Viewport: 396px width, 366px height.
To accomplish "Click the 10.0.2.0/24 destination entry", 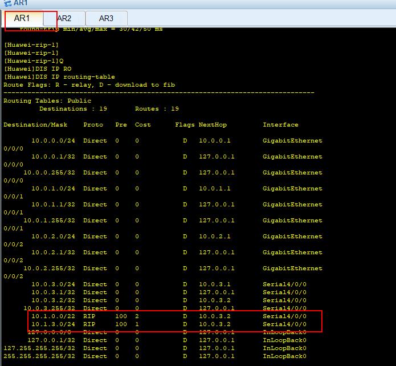I will (x=53, y=236).
